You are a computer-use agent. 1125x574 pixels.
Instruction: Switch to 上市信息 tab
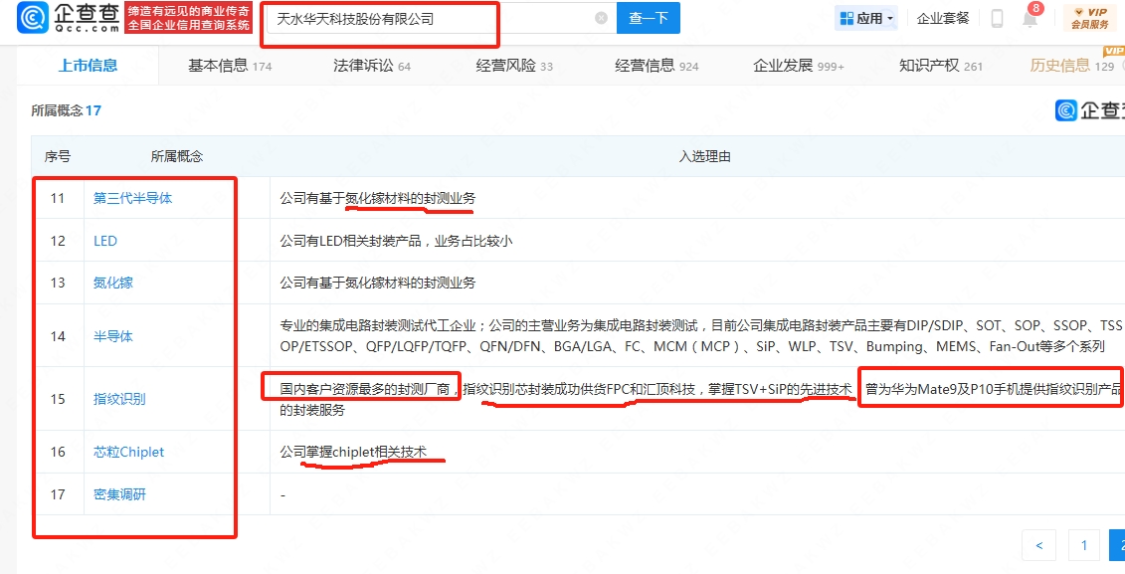88,66
